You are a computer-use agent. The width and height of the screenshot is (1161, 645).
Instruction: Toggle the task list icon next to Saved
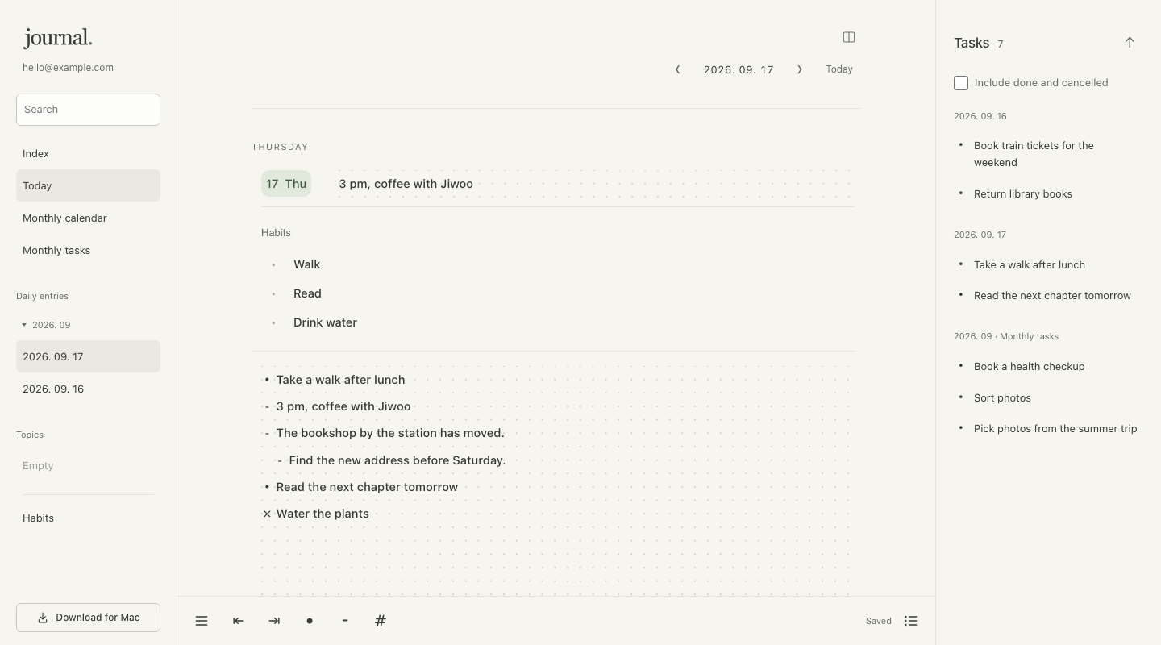pos(911,621)
